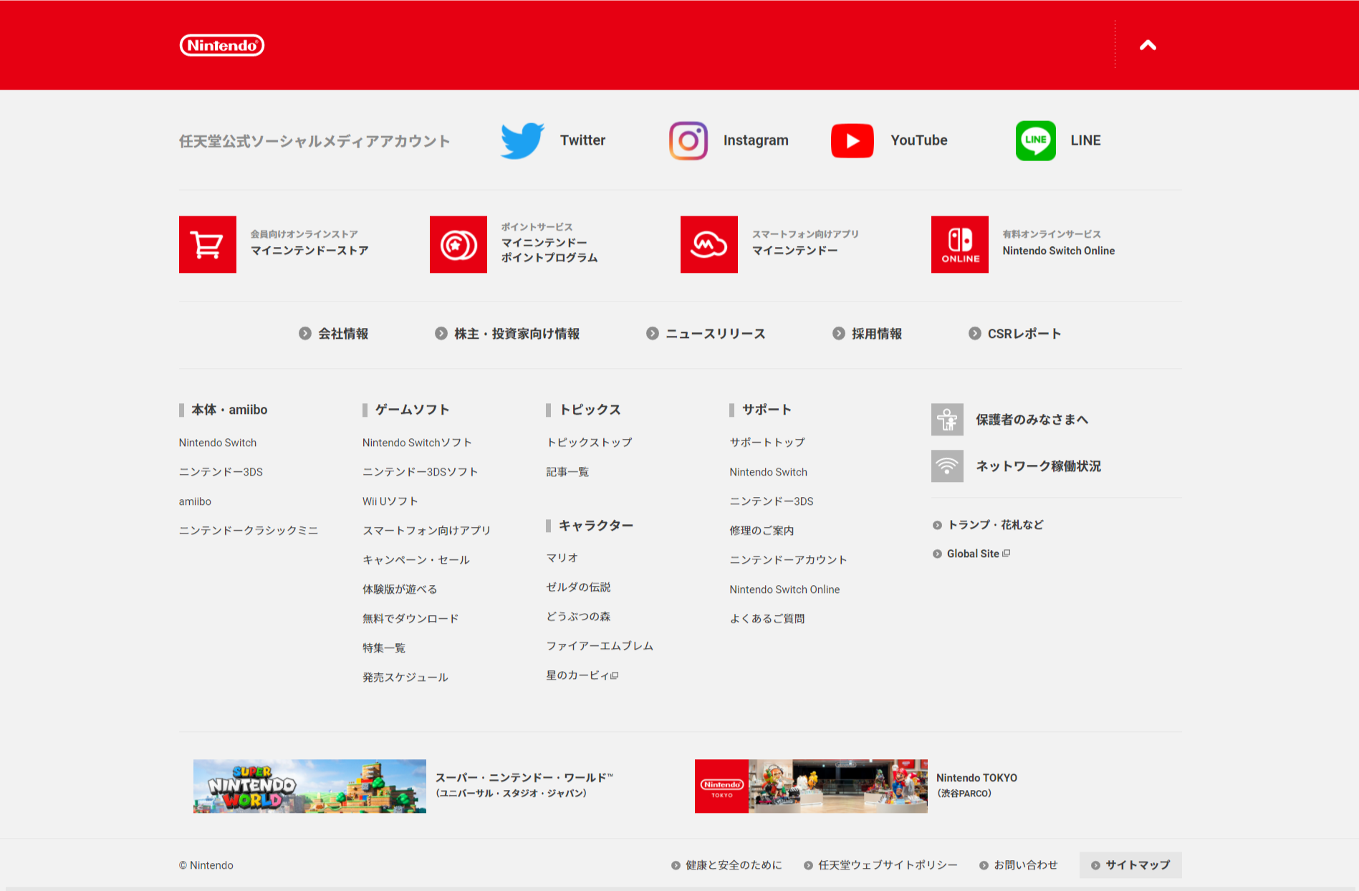
Task: Click arrow icon beside 任天堂ウェブサイトポリシー
Action: click(x=808, y=865)
